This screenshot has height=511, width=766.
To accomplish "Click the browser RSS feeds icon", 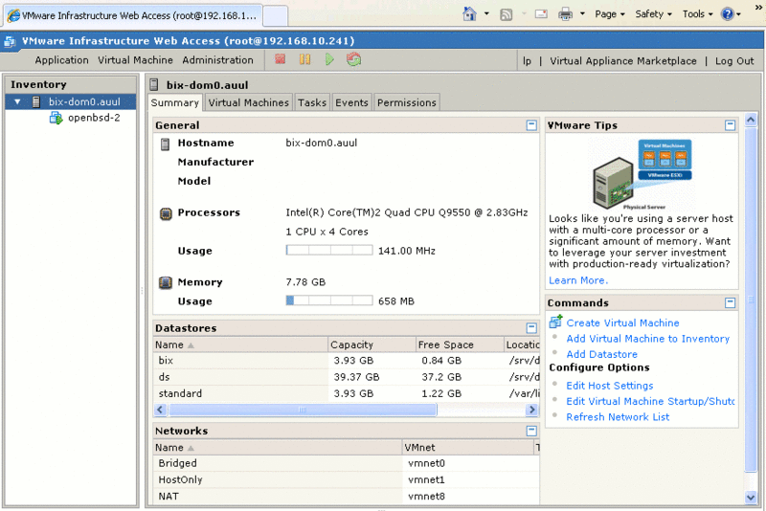I will [x=507, y=14].
